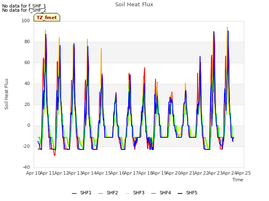Click the -20 y-axis tick label

pyautogui.click(x=26, y=146)
